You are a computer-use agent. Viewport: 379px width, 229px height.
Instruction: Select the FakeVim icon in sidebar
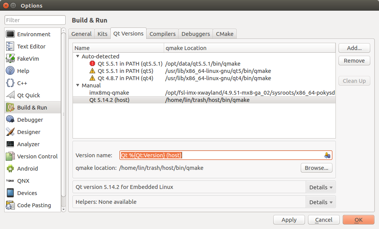10,59
